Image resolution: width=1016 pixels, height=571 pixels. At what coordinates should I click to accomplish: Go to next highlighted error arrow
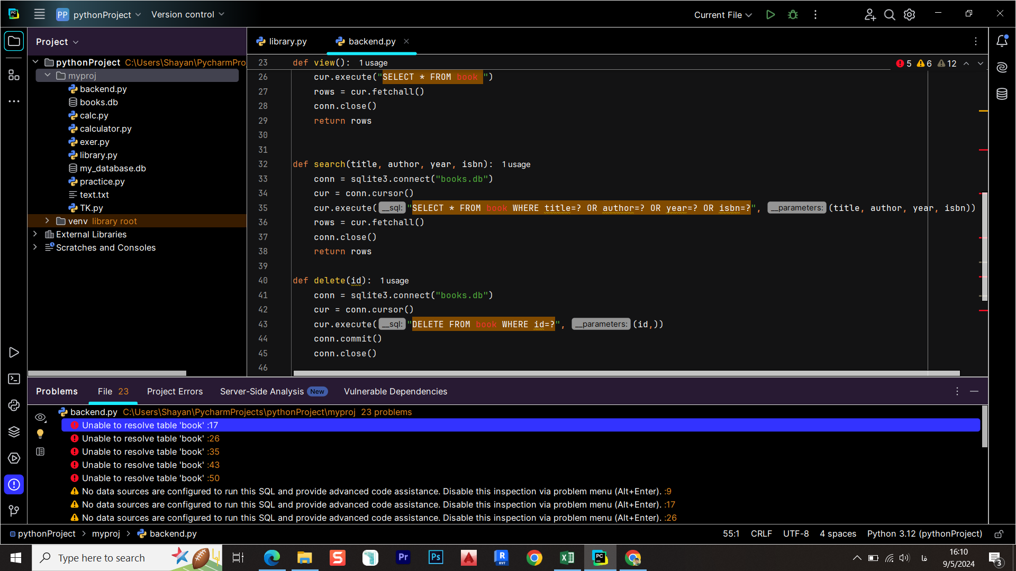[x=981, y=63]
